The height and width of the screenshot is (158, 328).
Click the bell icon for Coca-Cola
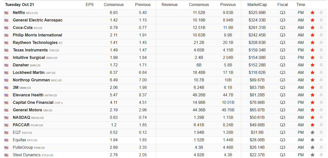[321, 28]
